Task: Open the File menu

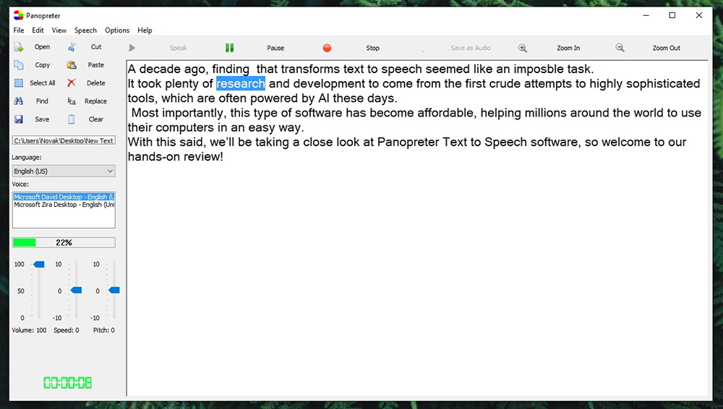Action: (19, 30)
